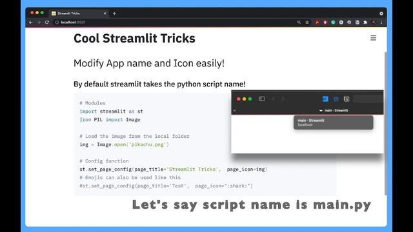This screenshot has height=232, width=413.
Task: Open the red Adobe Acrobat extension
Action: tap(317, 23)
